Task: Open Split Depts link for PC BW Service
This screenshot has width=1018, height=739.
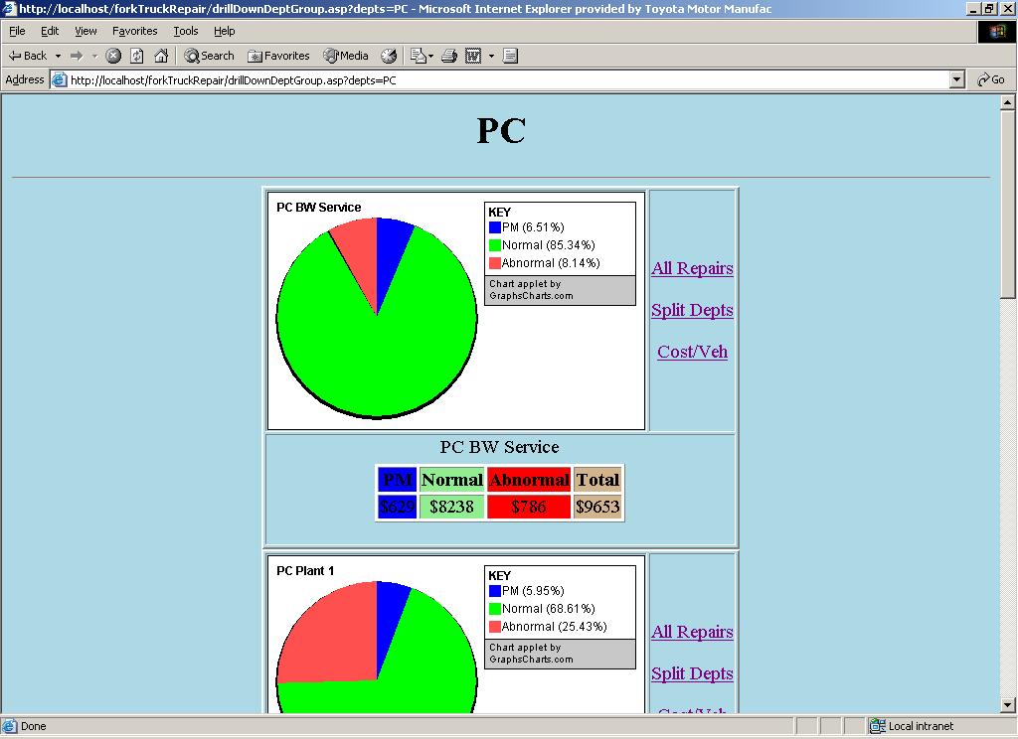Action: [692, 310]
